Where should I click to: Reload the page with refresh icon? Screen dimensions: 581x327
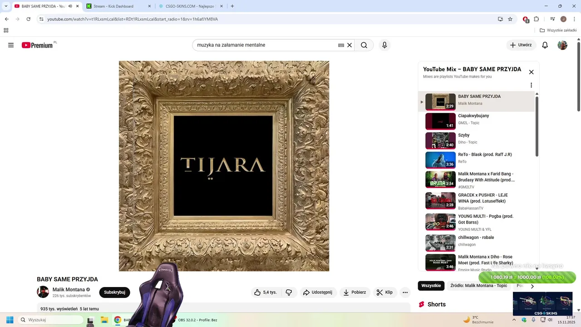click(29, 19)
